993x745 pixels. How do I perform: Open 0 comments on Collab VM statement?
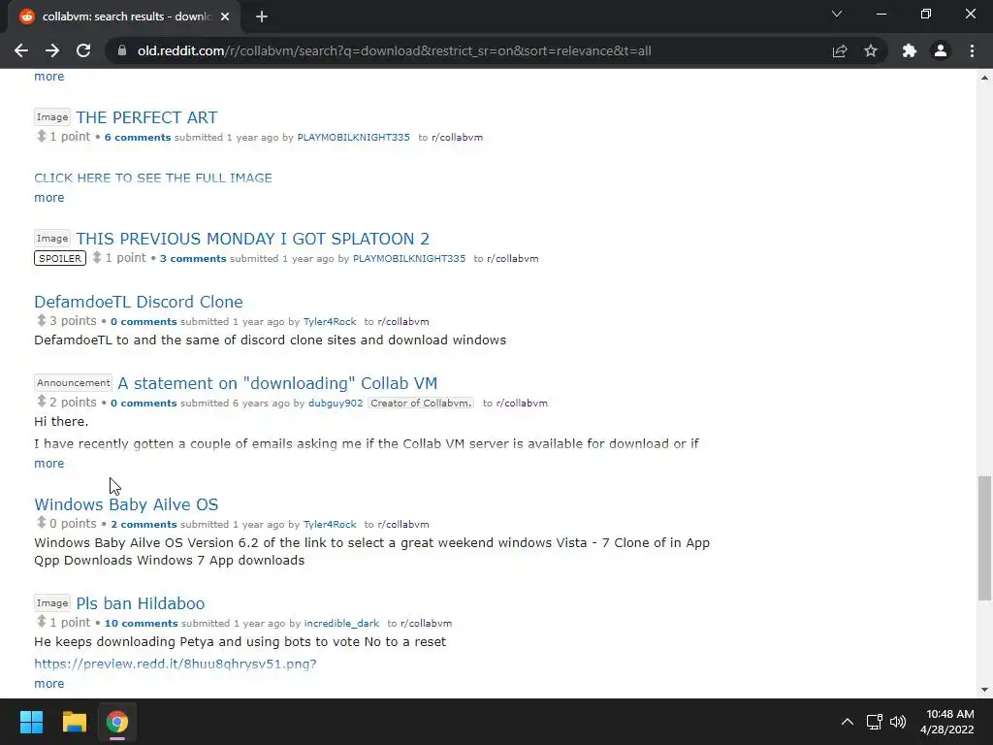pyautogui.click(x=144, y=403)
